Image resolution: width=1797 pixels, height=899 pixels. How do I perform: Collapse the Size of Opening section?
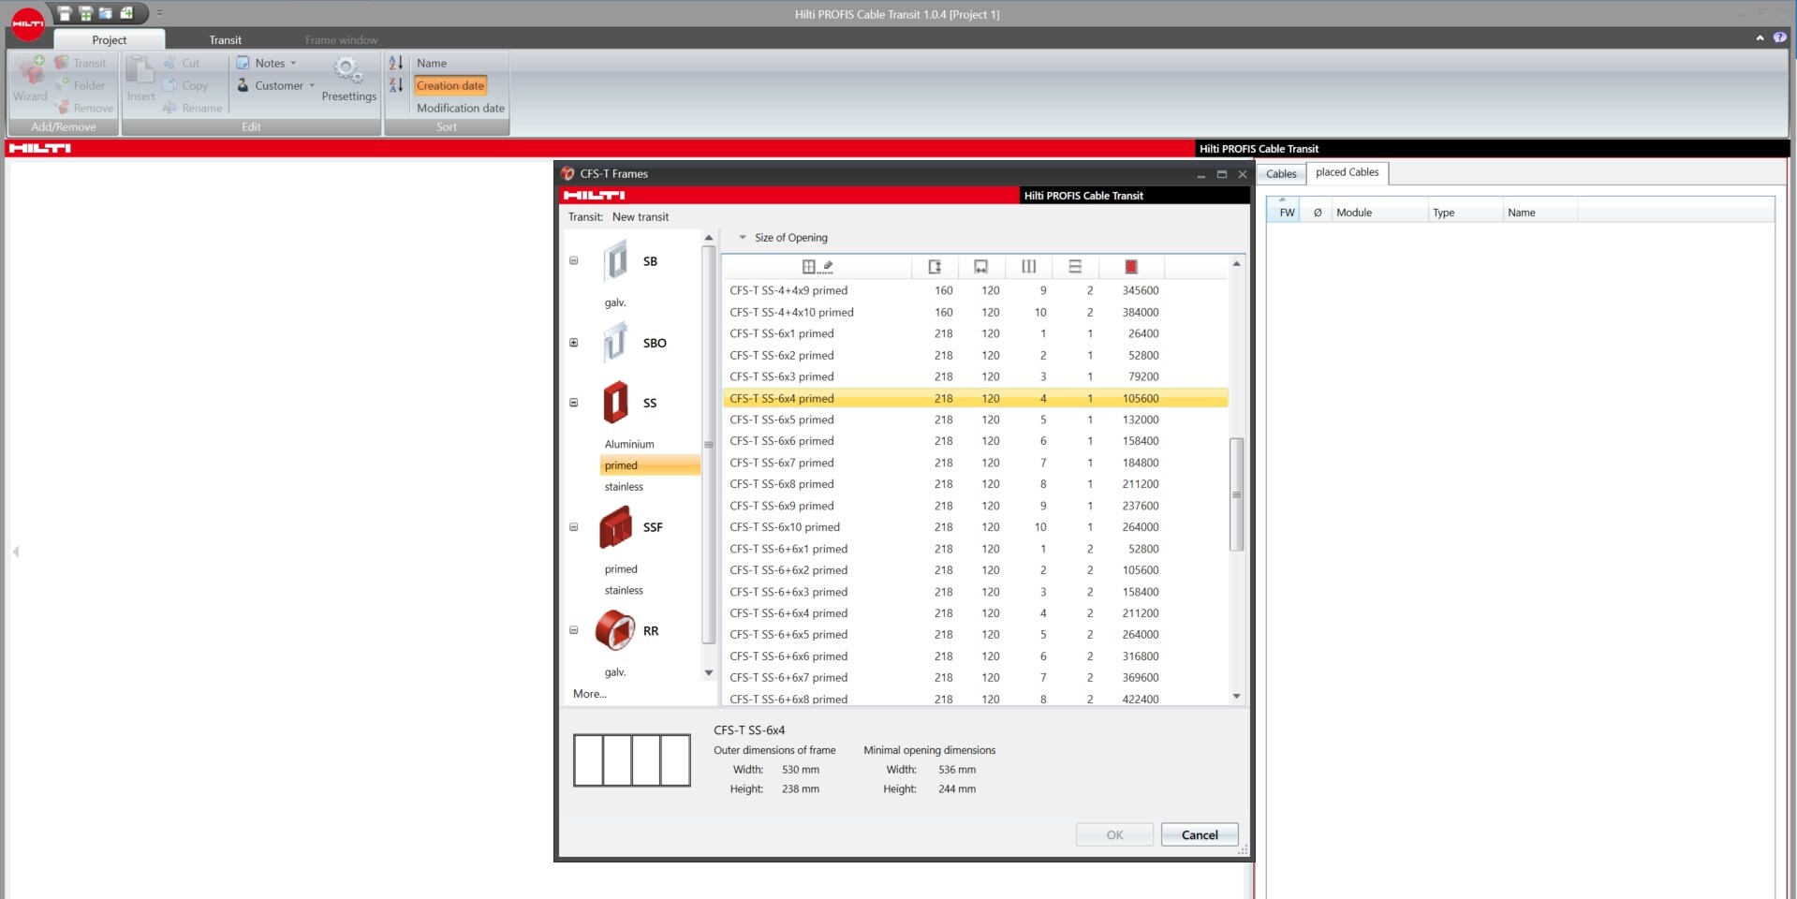[x=743, y=238]
